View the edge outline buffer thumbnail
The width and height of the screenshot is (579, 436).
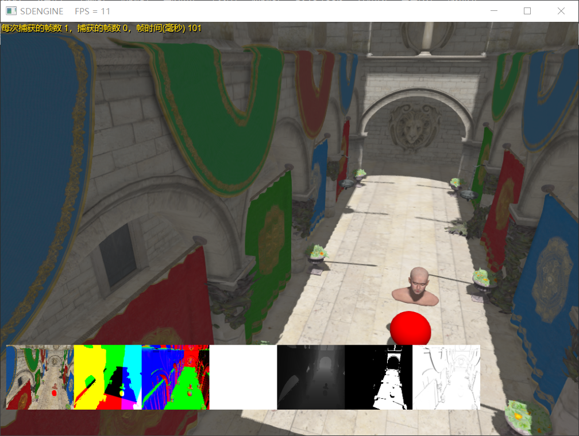point(446,377)
